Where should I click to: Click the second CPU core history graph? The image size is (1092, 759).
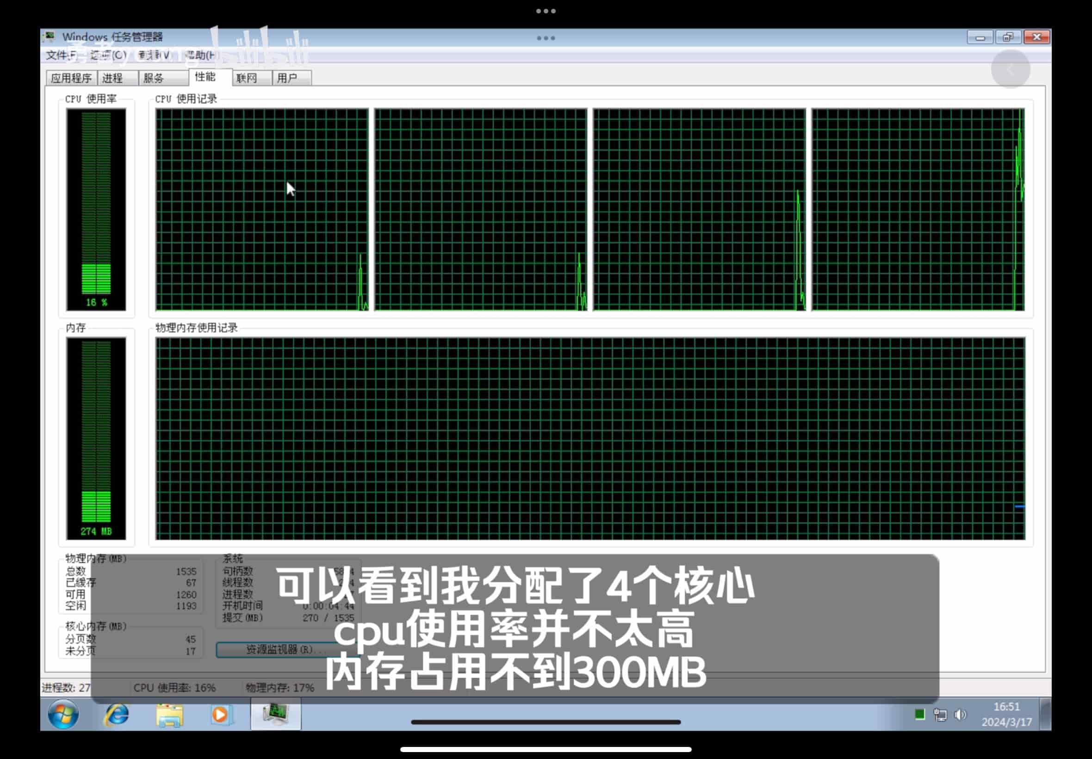click(481, 209)
